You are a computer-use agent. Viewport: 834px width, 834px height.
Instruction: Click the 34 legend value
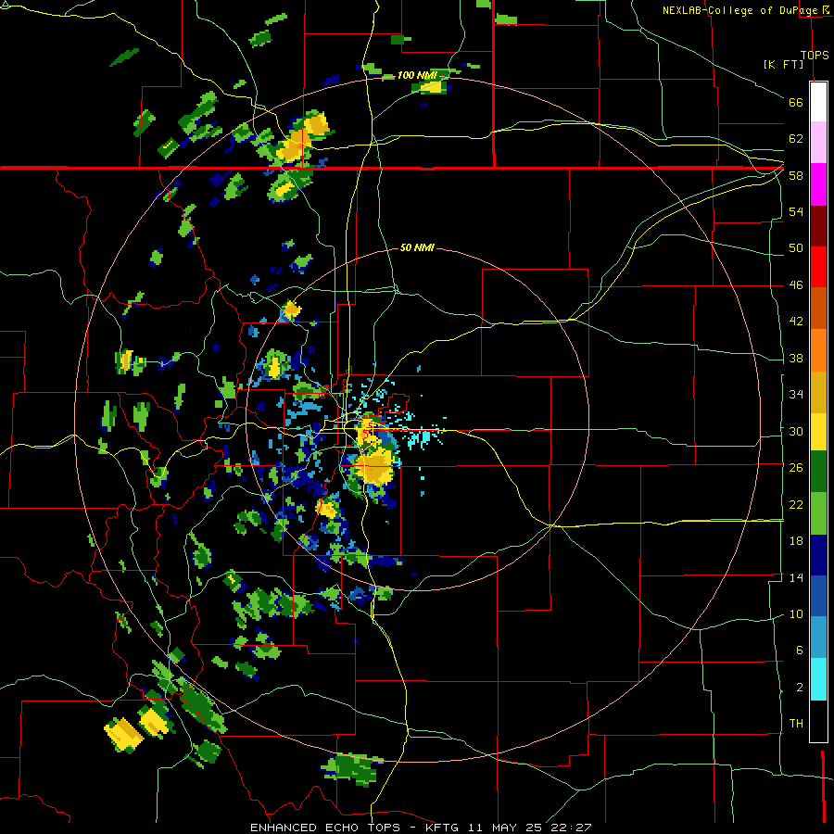click(796, 395)
